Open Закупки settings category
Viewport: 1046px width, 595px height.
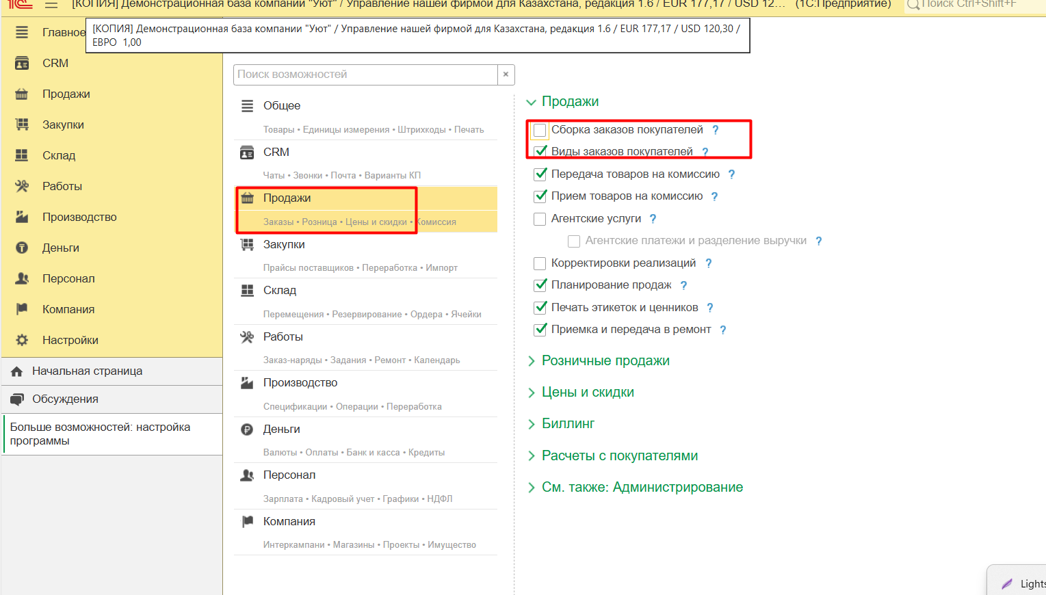click(x=365, y=255)
